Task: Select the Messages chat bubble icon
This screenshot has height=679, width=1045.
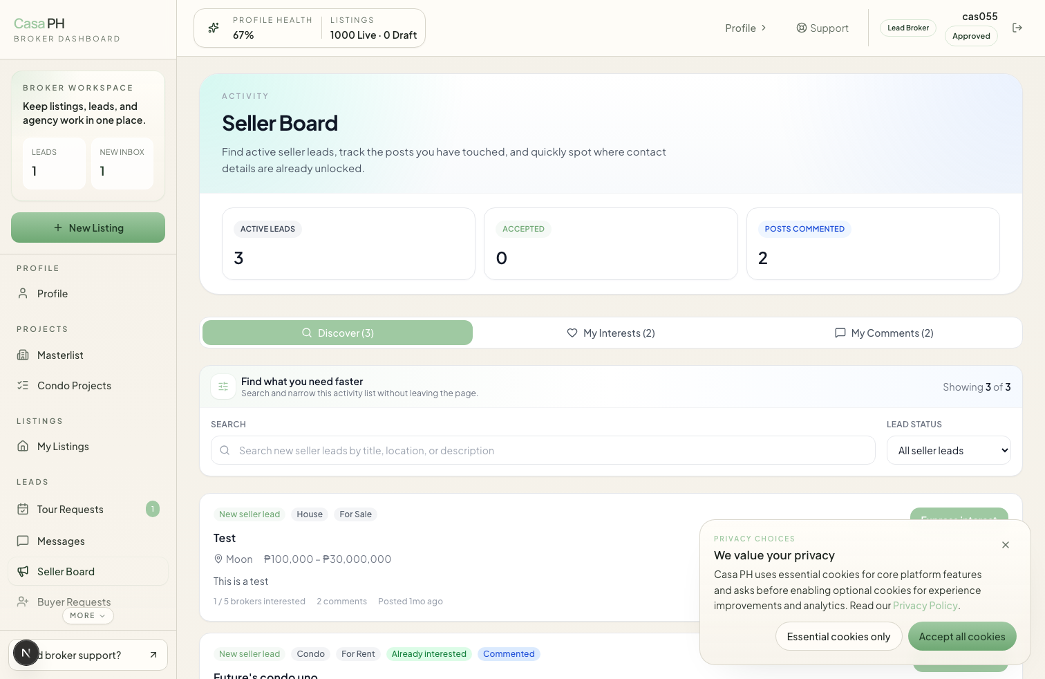Action: [x=23, y=541]
